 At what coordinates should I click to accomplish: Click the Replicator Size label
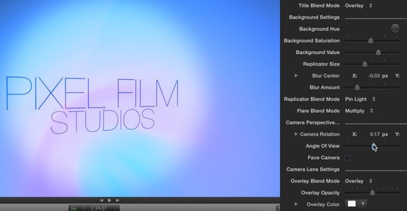(x=321, y=64)
